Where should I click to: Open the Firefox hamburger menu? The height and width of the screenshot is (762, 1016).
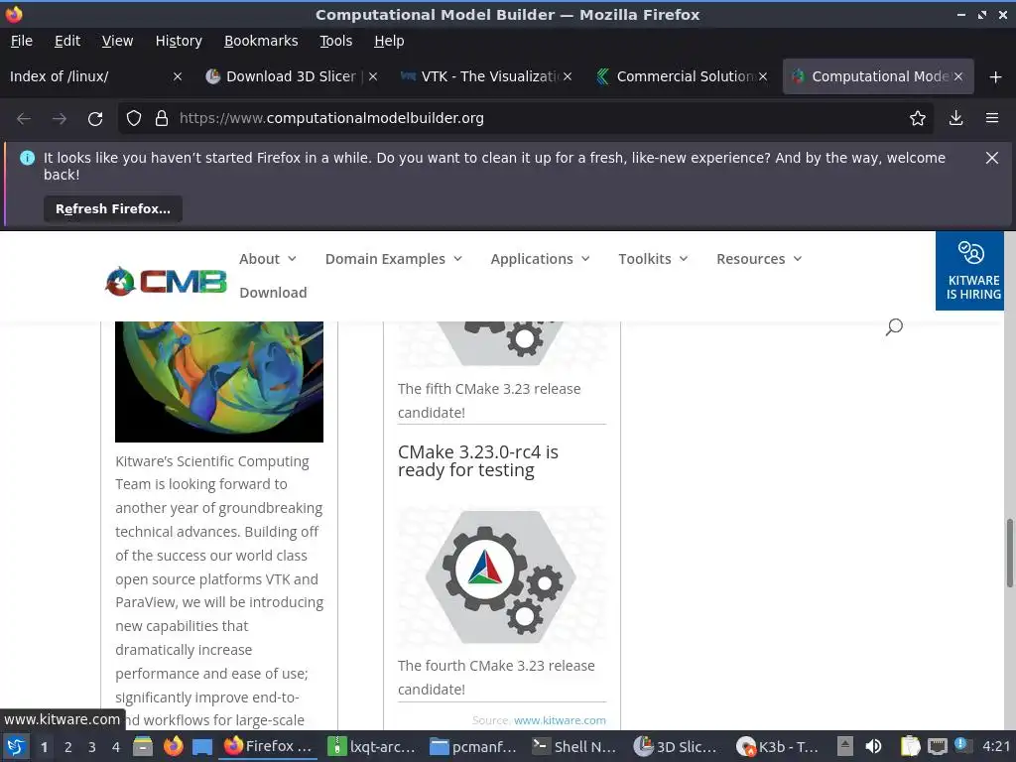pos(992,119)
